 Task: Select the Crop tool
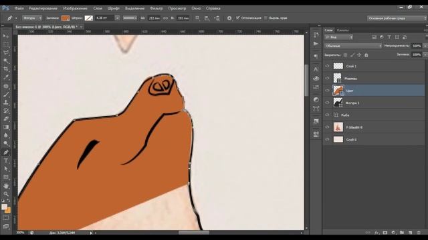6,69
